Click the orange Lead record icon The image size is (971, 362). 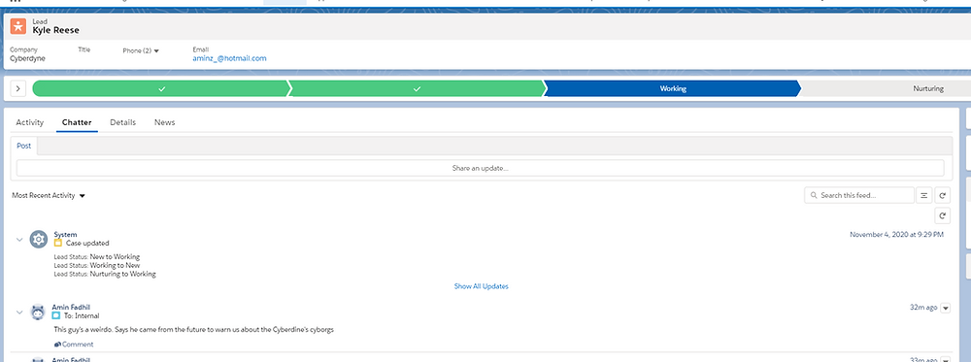tap(18, 26)
